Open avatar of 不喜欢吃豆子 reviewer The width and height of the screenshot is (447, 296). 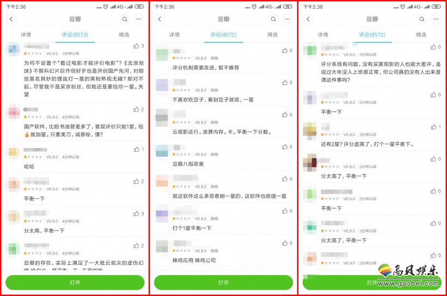pos(162,85)
